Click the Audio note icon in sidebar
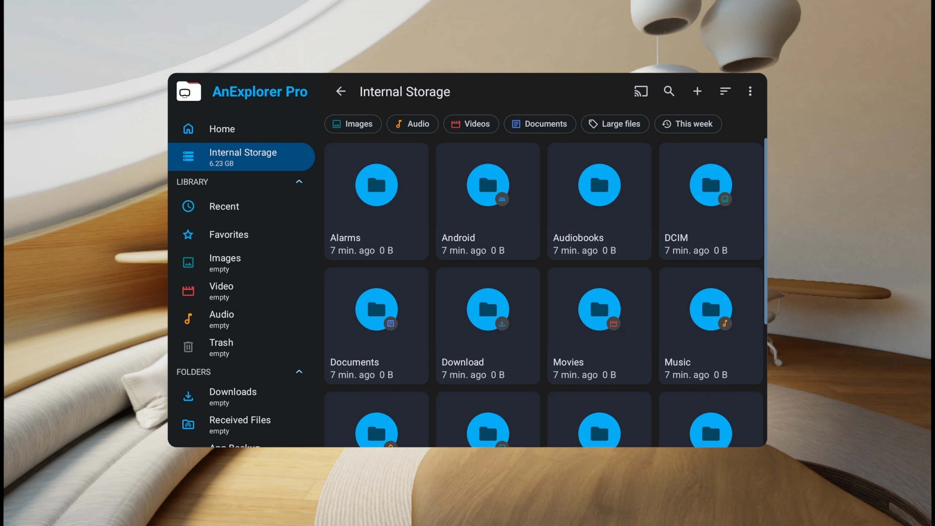The height and width of the screenshot is (526, 935). (188, 319)
